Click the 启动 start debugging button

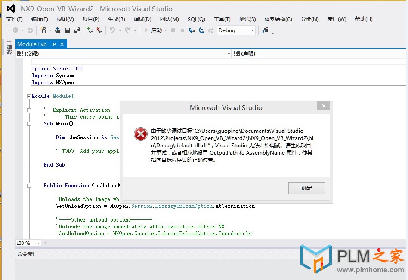(x=153, y=30)
